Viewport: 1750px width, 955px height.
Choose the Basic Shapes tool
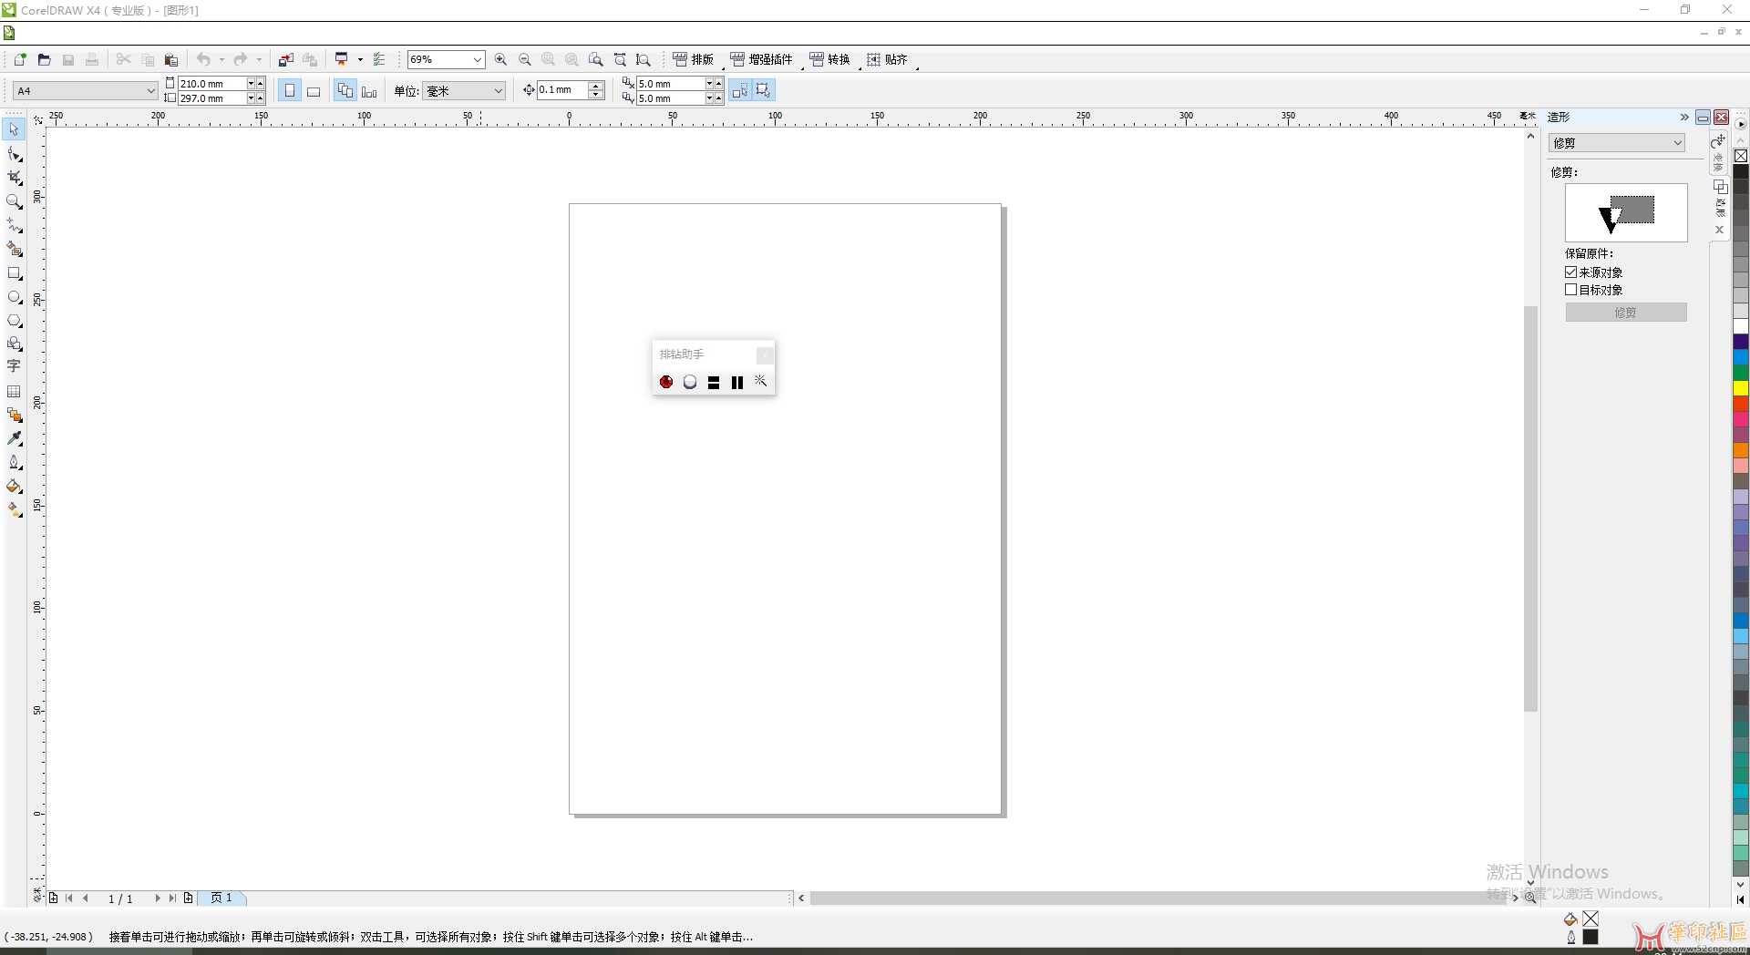click(x=14, y=344)
